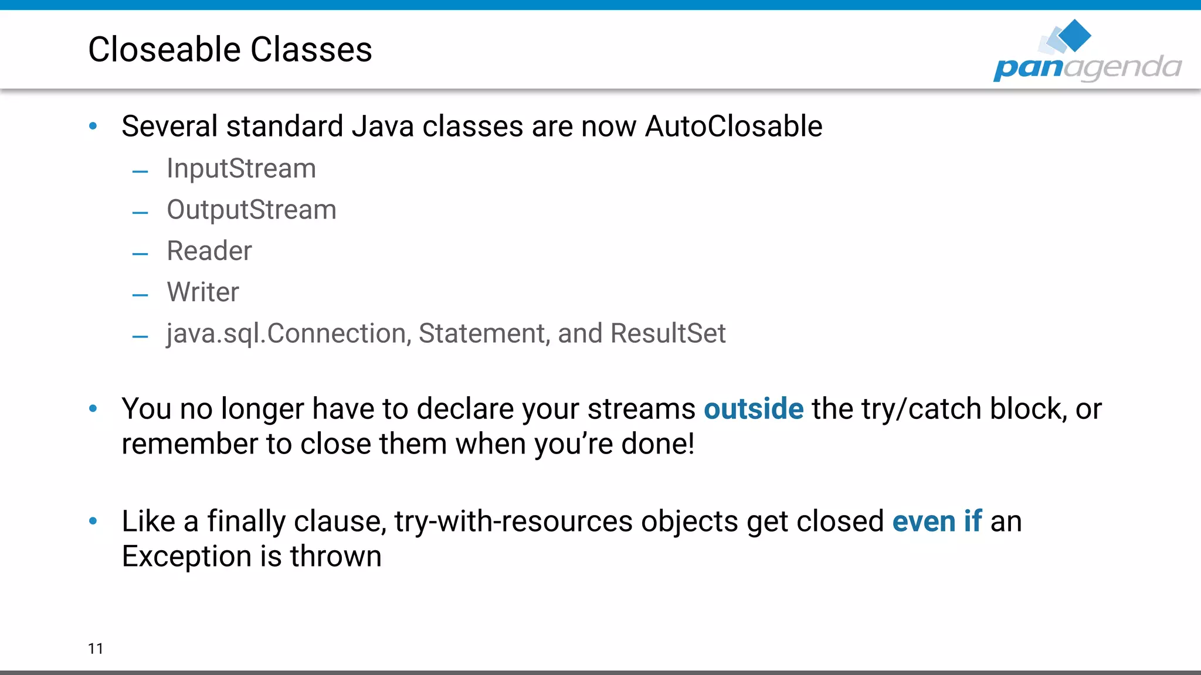Click the text "Exception is thrown"
1201x675 pixels.
coord(252,556)
